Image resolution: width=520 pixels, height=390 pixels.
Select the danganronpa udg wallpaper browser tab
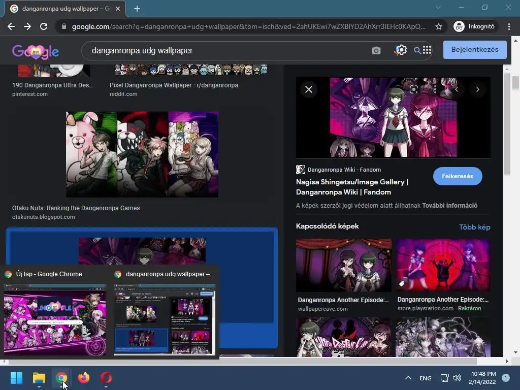[65, 9]
